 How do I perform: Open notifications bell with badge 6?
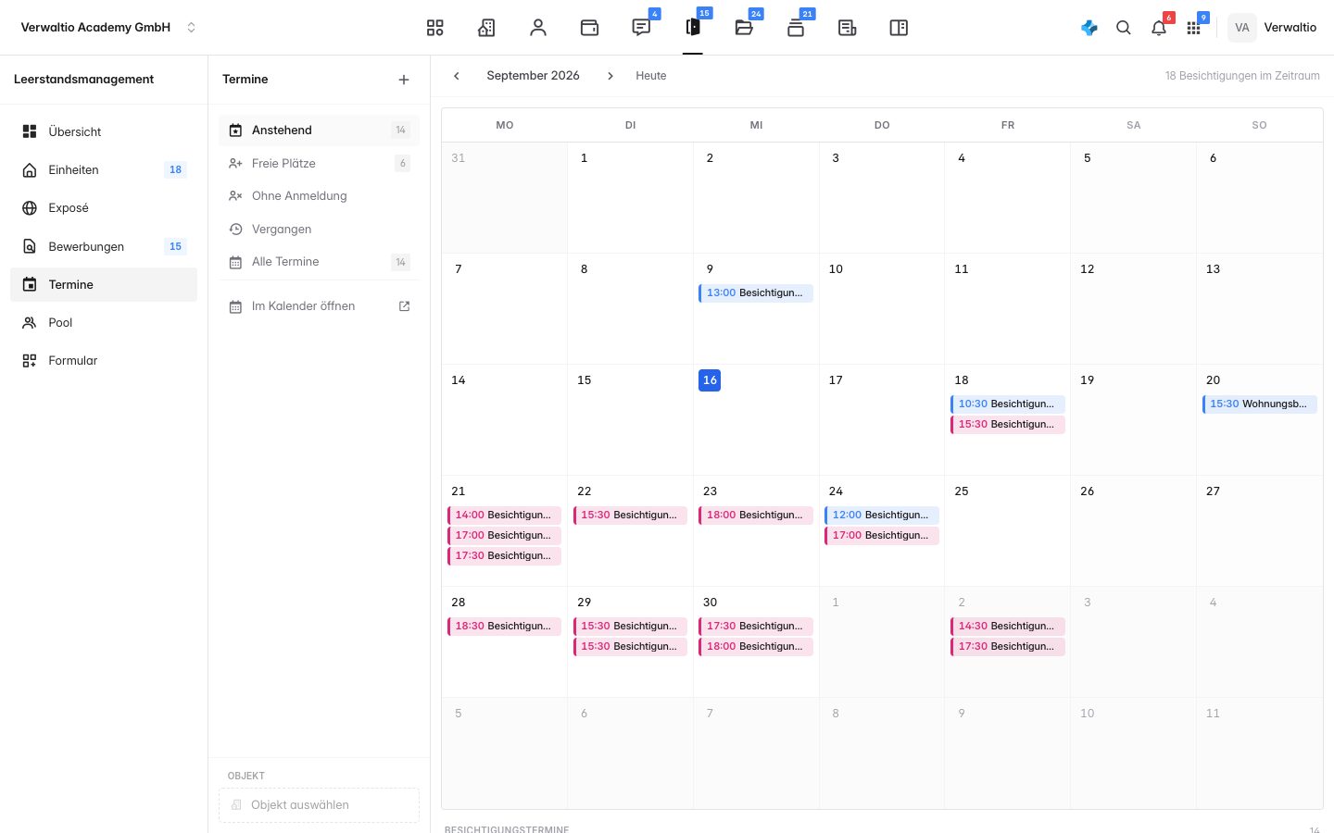[1159, 28]
